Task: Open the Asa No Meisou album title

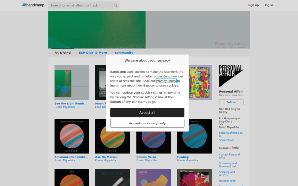Action: (106, 157)
